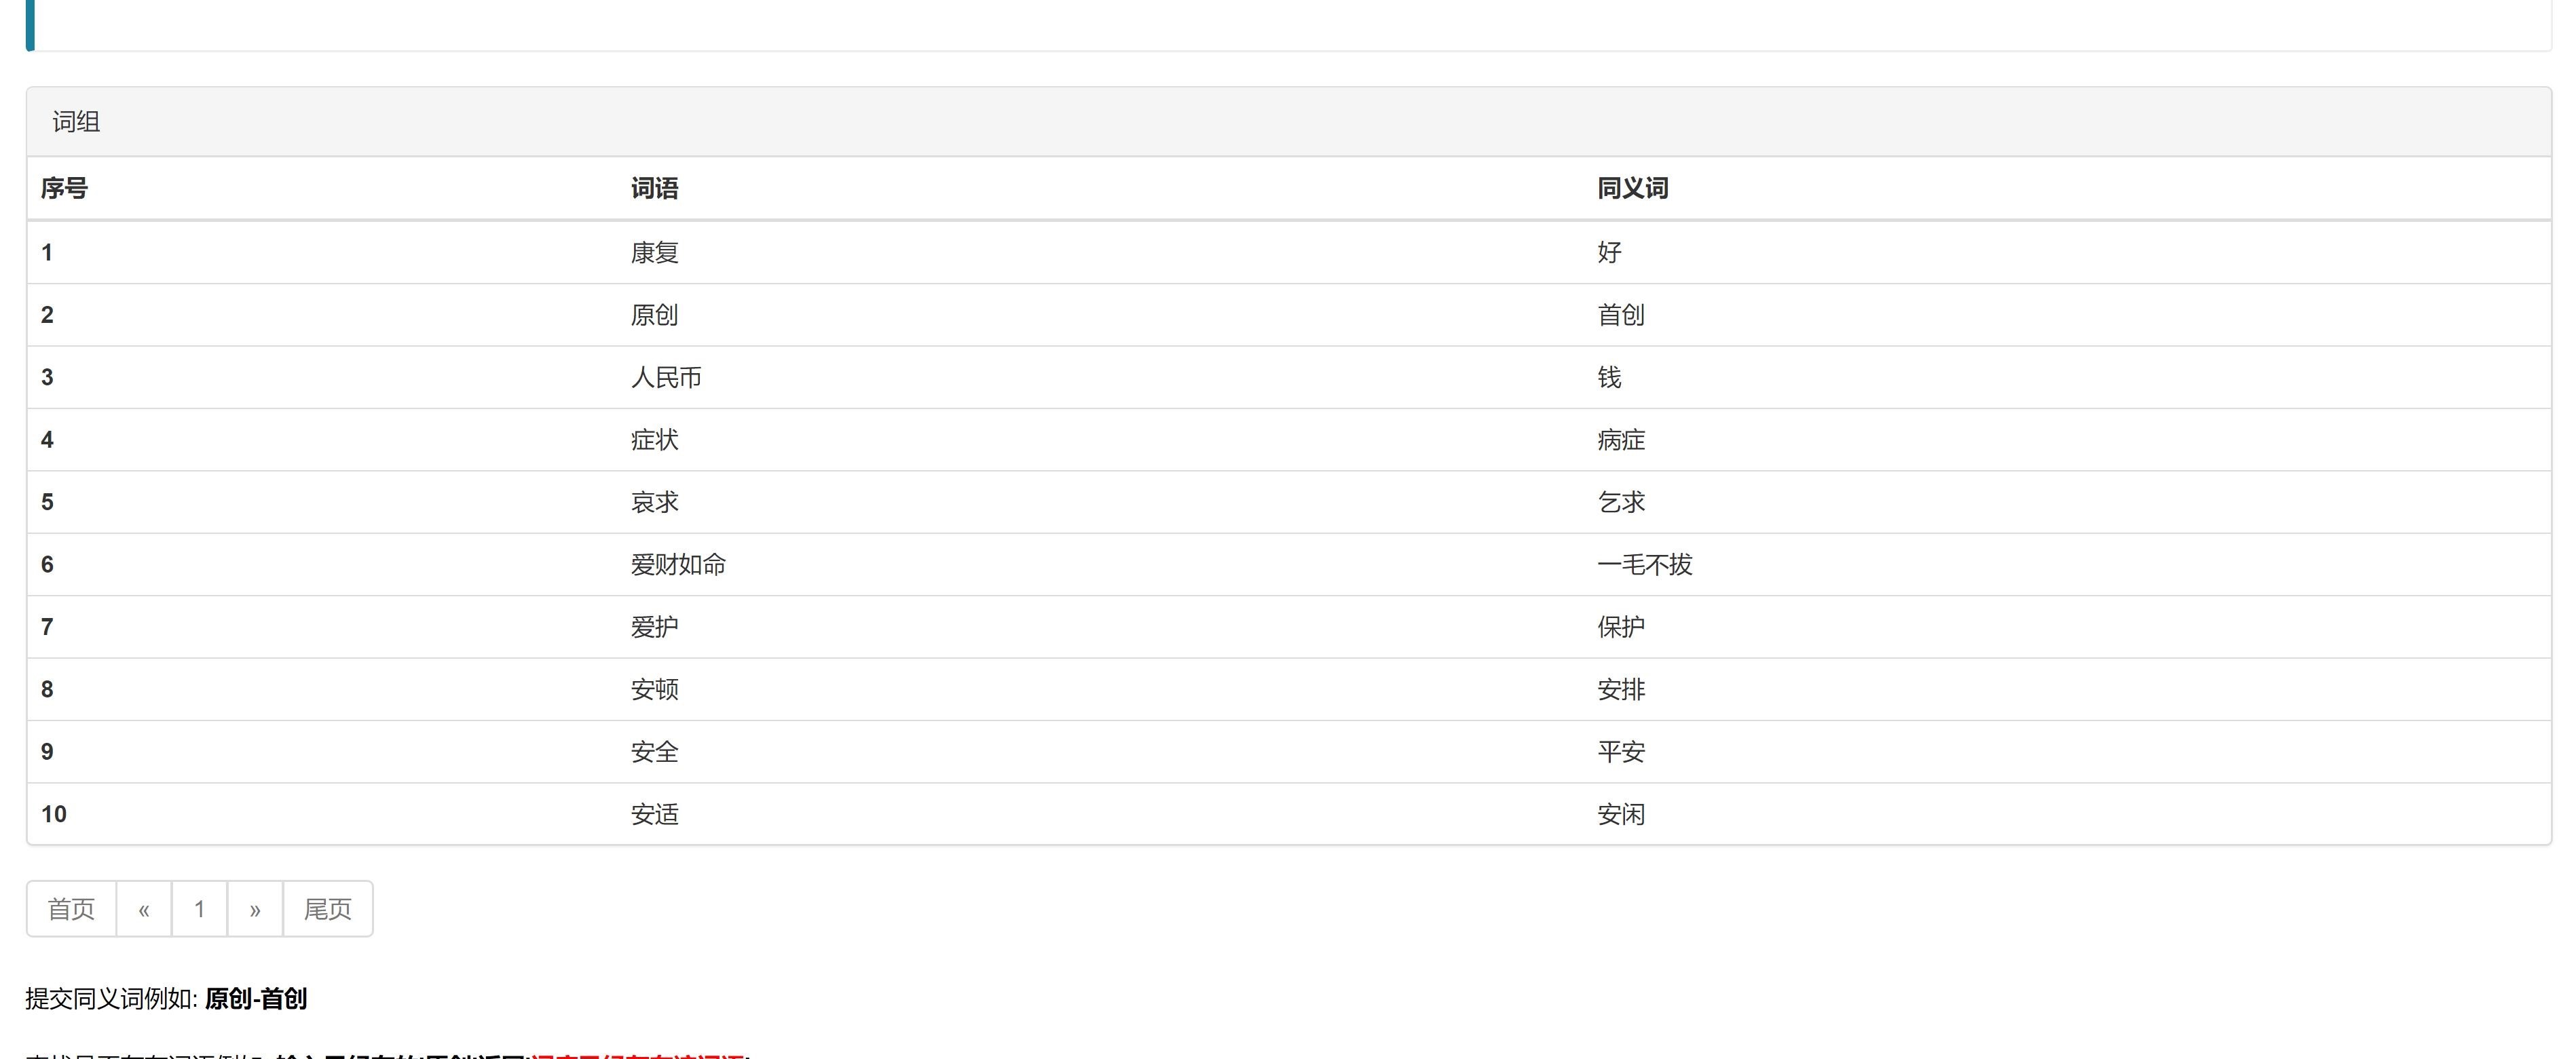Click the 序号 column header
2576x1059 pixels.
click(64, 188)
